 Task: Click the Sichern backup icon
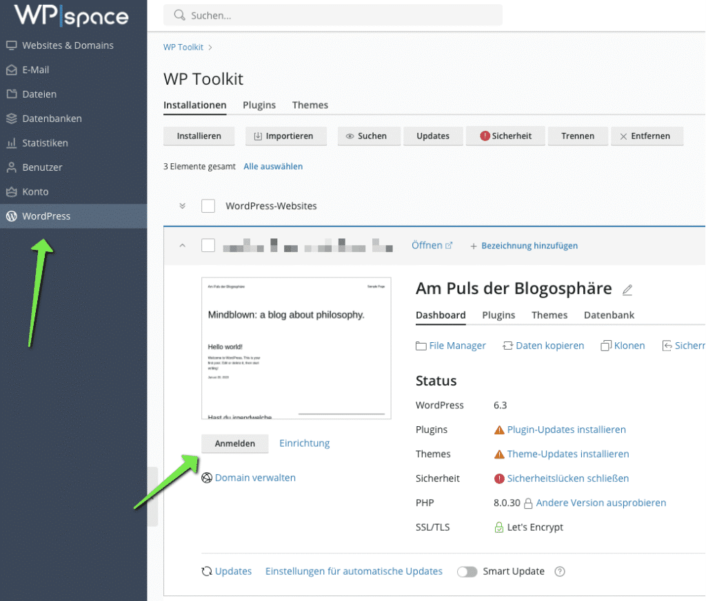(x=667, y=346)
